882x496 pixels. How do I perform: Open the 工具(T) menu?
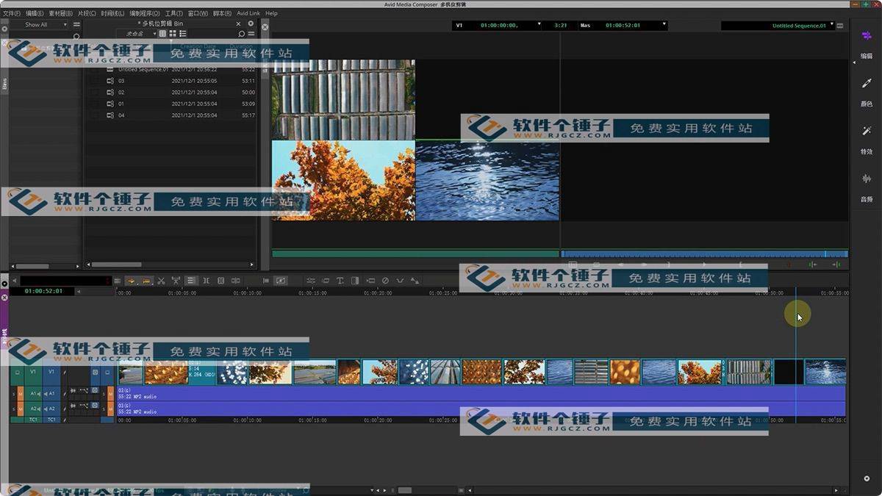click(173, 13)
